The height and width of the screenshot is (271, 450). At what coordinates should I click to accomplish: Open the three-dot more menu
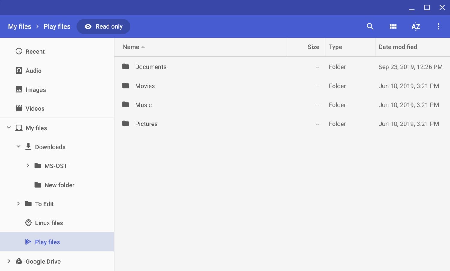(438, 26)
